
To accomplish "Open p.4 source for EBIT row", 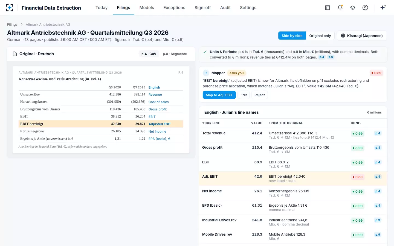I will 378,162.
